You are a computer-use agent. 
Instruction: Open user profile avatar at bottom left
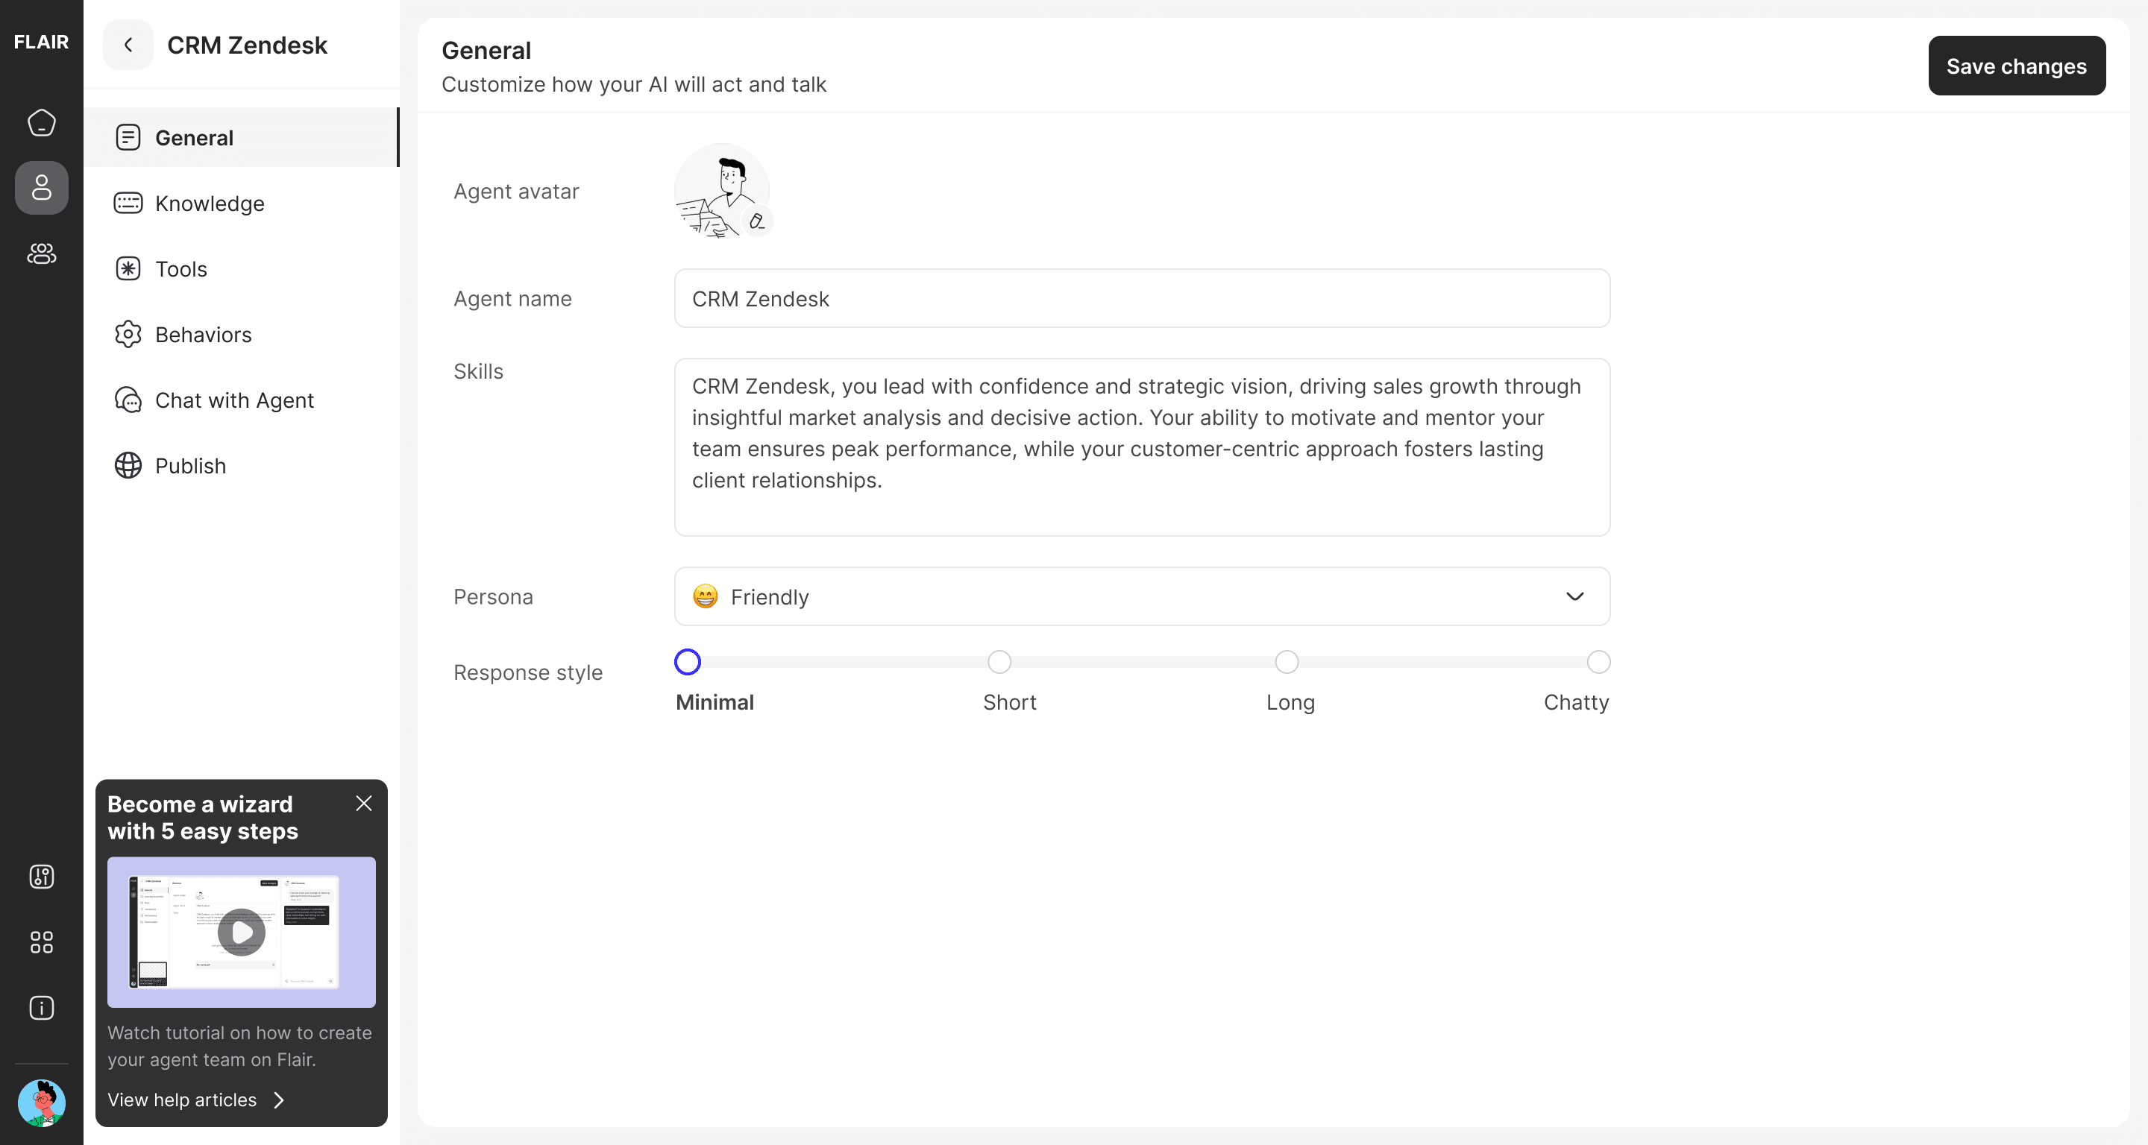tap(41, 1103)
